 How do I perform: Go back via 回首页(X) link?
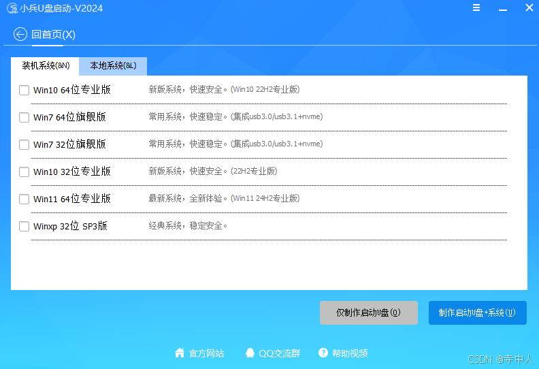point(53,35)
